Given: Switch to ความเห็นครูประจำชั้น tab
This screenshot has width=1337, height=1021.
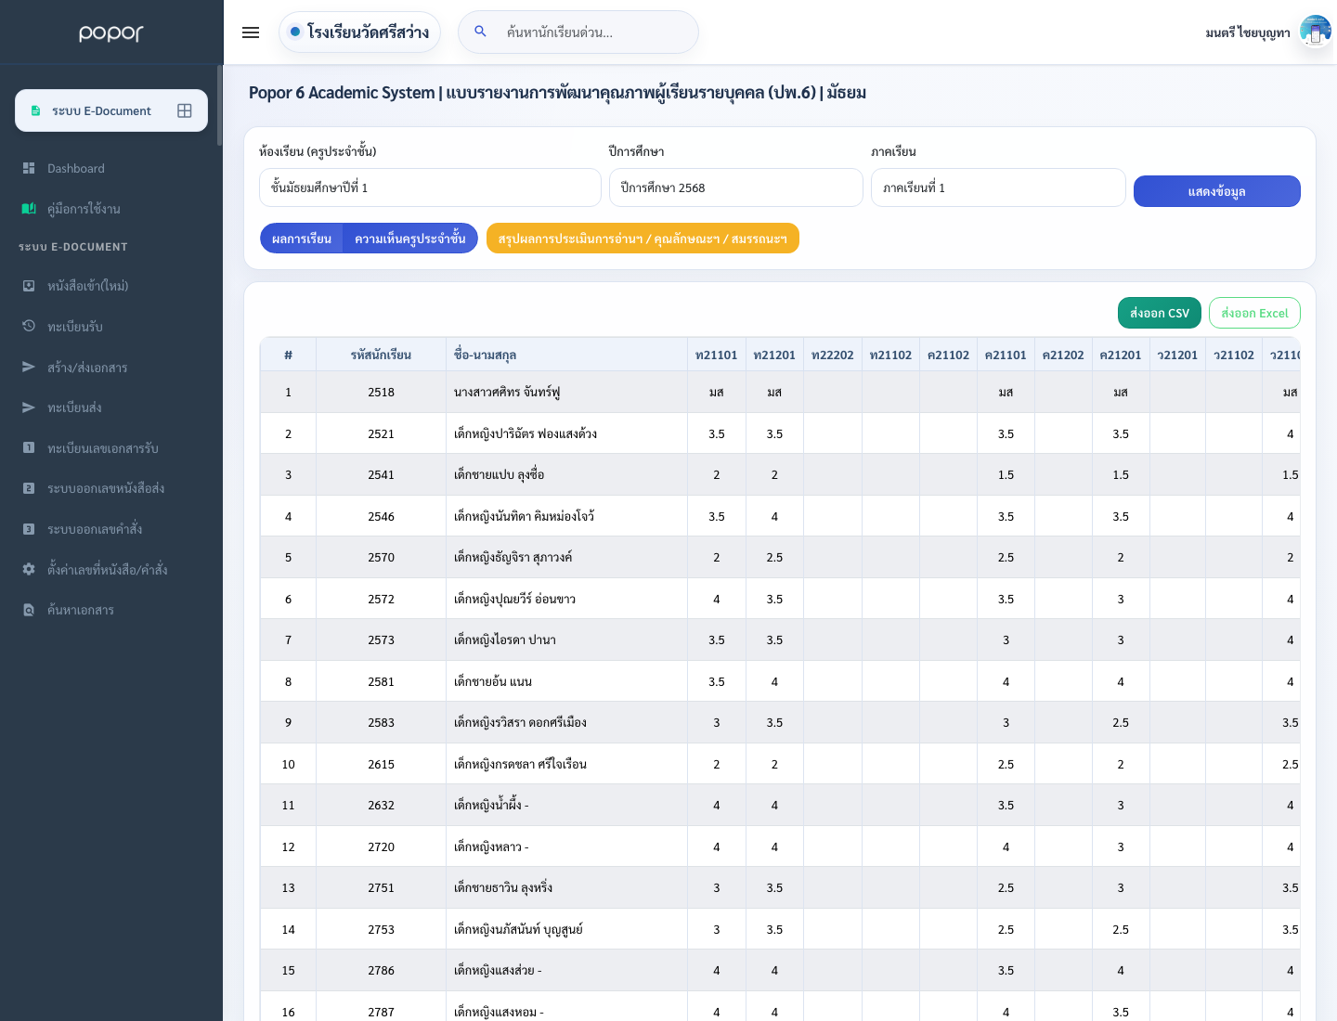Looking at the screenshot, I should tap(410, 239).
